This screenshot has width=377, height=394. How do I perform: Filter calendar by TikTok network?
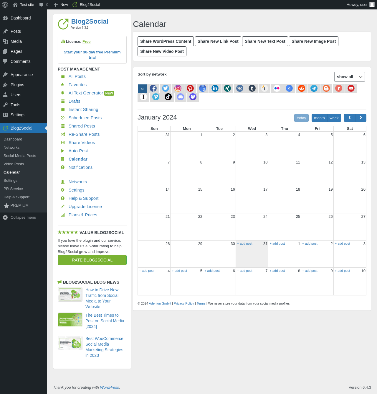pyautogui.click(x=168, y=97)
